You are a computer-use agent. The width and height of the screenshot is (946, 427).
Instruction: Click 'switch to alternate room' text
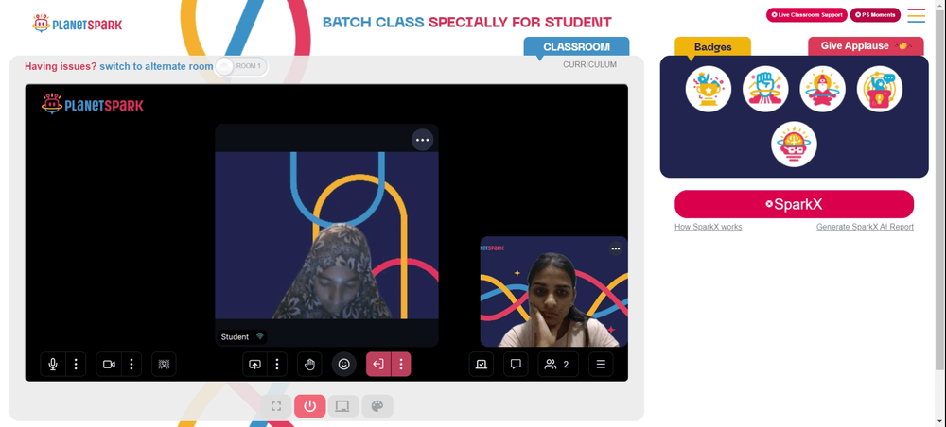[156, 66]
